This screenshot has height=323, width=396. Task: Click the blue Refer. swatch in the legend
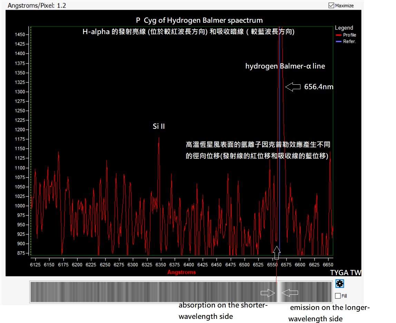coord(338,42)
